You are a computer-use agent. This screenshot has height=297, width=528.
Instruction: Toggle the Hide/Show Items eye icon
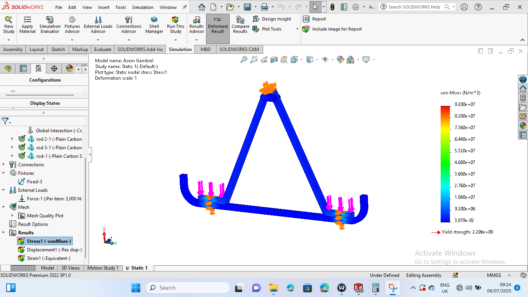point(325,60)
